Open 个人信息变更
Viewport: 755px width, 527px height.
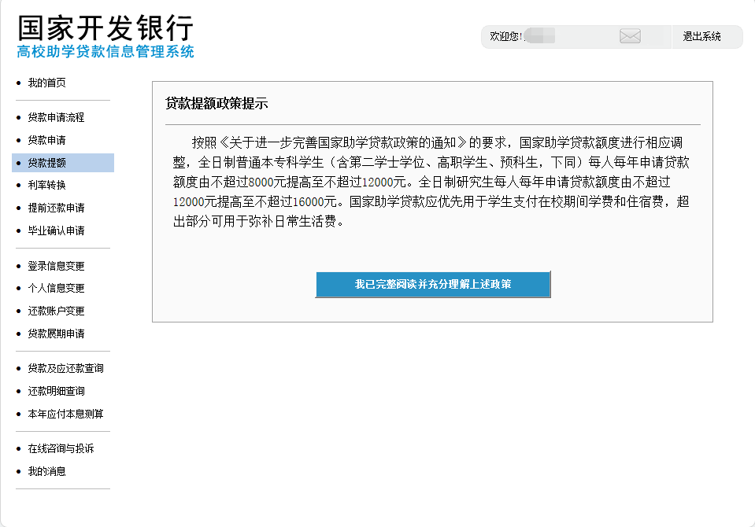(x=56, y=289)
